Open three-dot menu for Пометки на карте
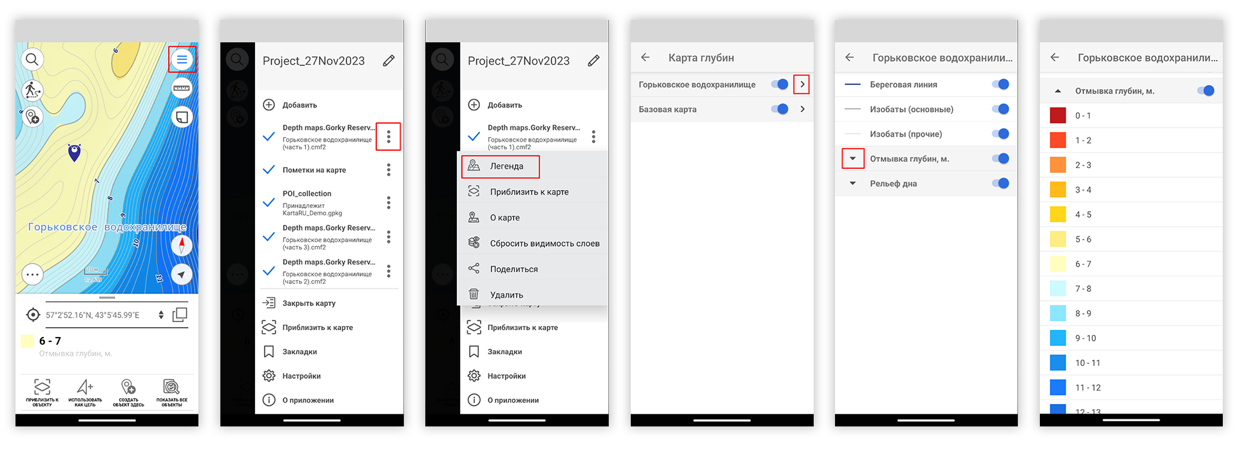This screenshot has height=449, width=1237. pos(388,170)
